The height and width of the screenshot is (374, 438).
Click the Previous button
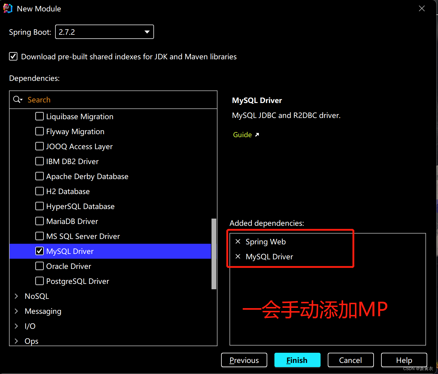[244, 360]
